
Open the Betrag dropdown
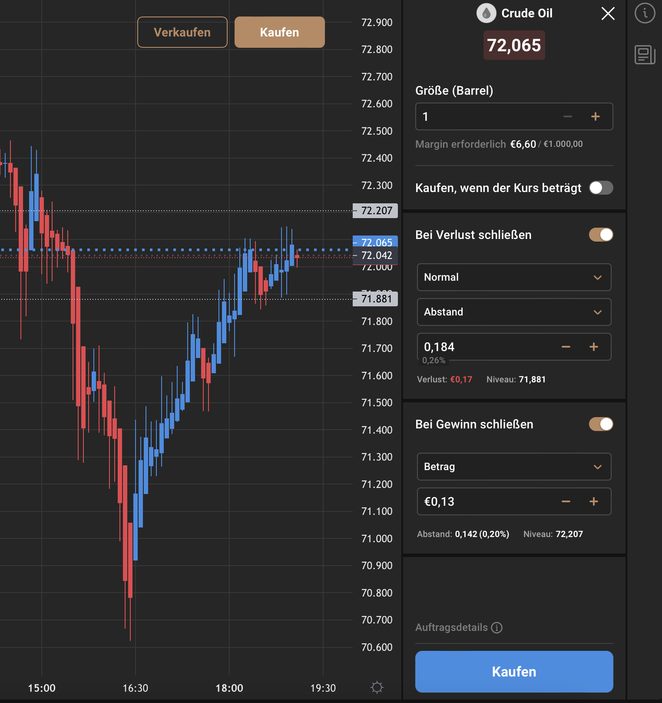pyautogui.click(x=514, y=467)
